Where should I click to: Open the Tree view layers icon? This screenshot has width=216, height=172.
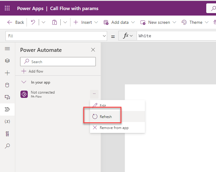[x=7, y=61]
